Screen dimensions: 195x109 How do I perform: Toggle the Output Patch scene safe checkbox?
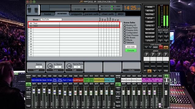125,28
